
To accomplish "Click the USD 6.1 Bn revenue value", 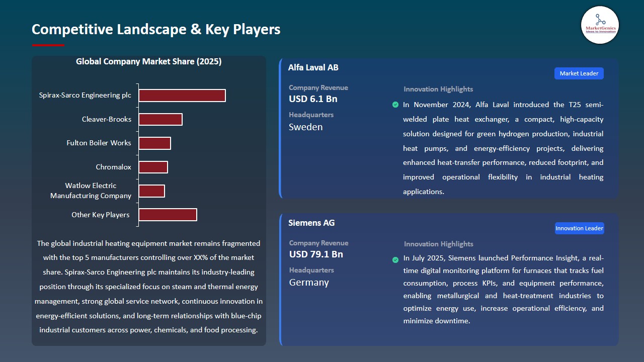I will pyautogui.click(x=313, y=99).
